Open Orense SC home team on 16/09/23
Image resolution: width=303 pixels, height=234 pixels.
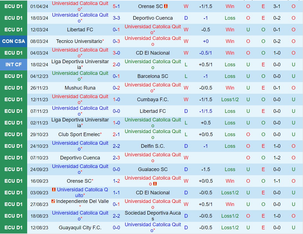[79, 181]
